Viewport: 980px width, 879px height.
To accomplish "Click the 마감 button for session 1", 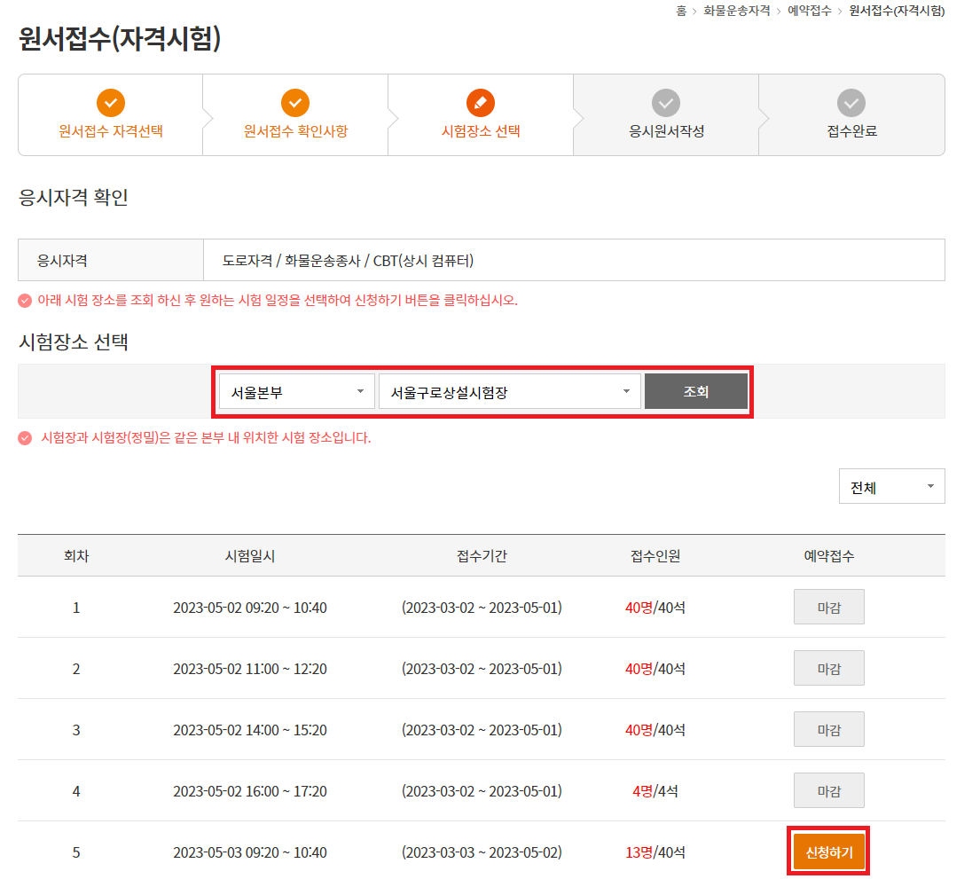I will (x=828, y=607).
